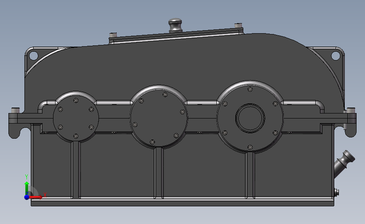
Task: Click the leftmost bolt on the inspection cover
Action: (x=113, y=35)
